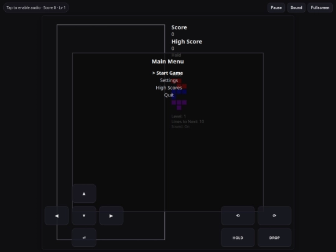
Task: Rotate piece clockwise button
Action: tap(274, 215)
